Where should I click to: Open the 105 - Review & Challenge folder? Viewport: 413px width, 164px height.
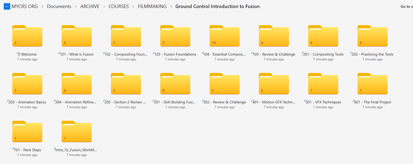click(x=274, y=36)
